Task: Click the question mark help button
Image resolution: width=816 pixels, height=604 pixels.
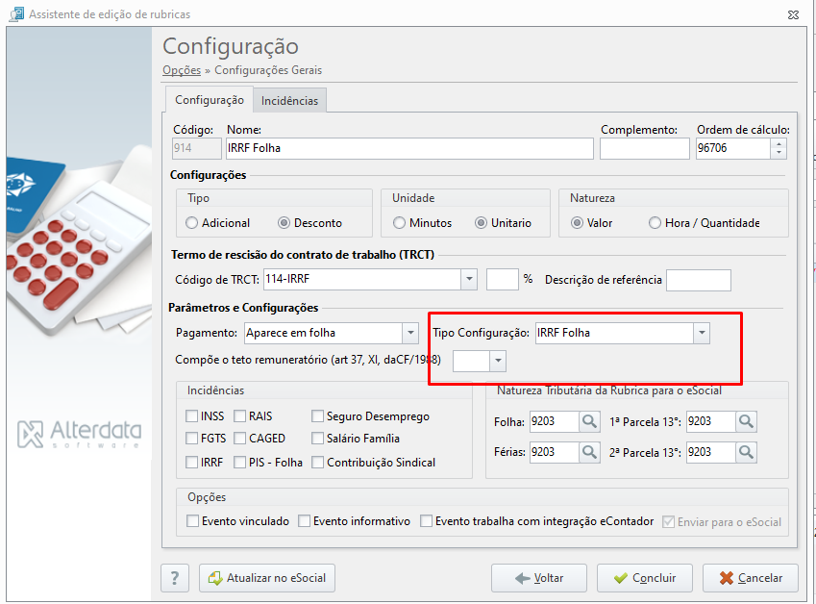Action: (x=175, y=578)
